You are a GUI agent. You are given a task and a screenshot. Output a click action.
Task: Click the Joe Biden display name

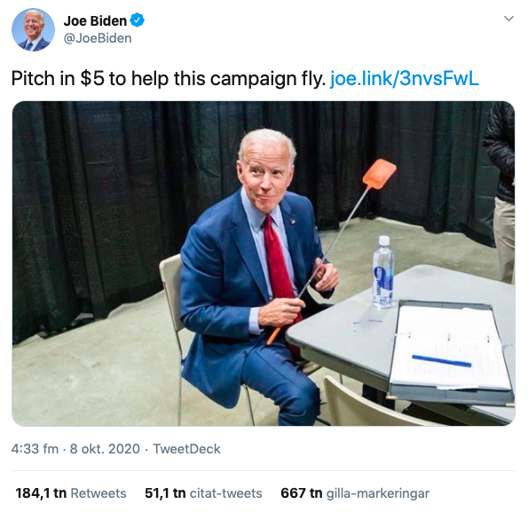[x=95, y=21]
